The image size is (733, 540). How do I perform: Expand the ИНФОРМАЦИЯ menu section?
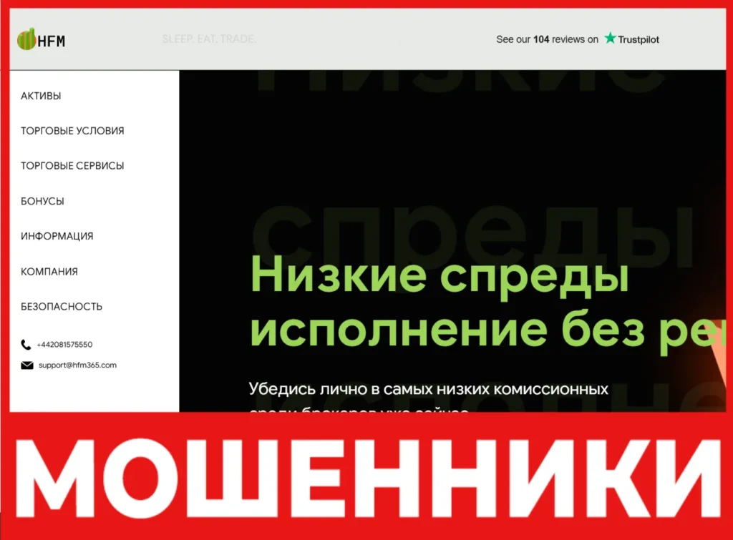[x=57, y=236]
